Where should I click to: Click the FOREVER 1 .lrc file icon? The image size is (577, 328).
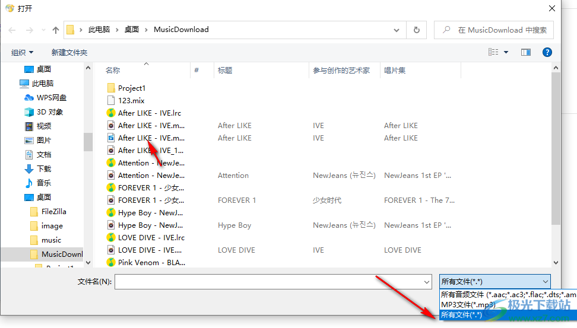[111, 187]
